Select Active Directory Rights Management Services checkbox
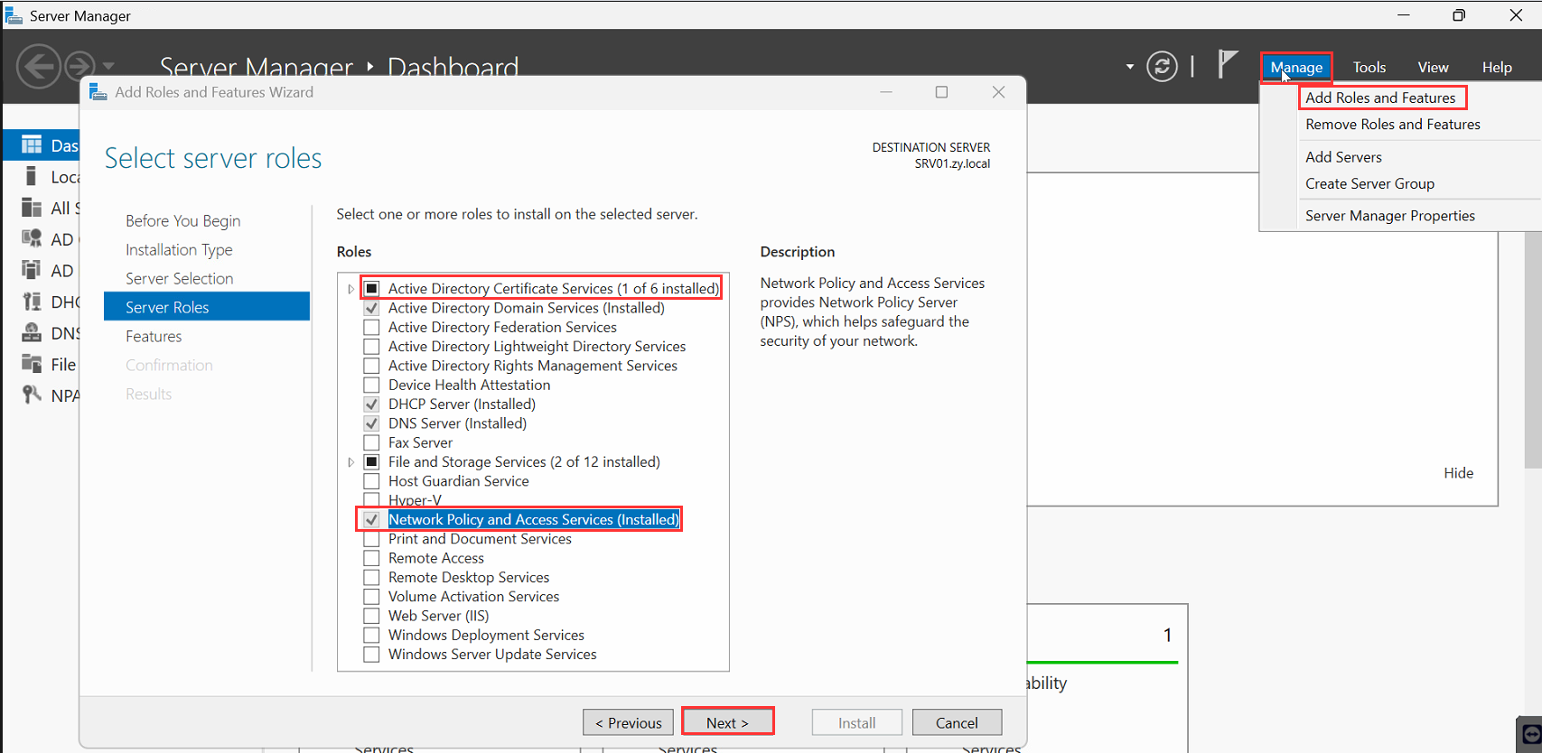This screenshot has height=753, width=1542. (371, 366)
